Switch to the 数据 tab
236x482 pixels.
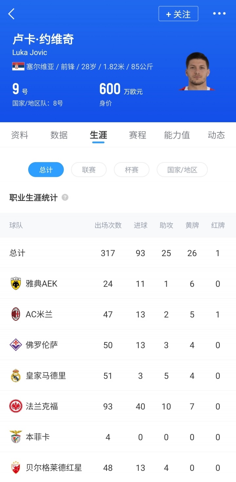pyautogui.click(x=59, y=135)
